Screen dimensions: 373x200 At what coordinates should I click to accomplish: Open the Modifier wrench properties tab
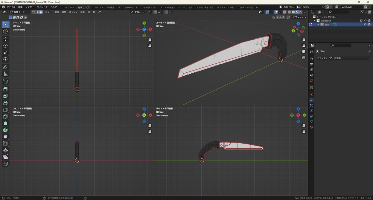coord(311,100)
